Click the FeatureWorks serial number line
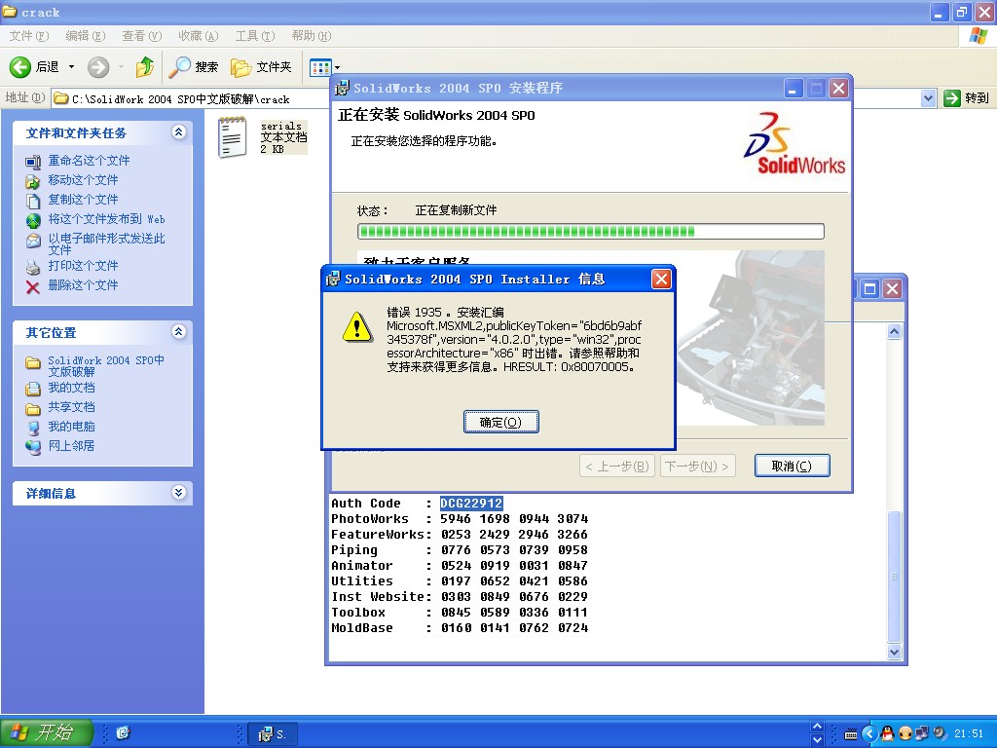 [x=460, y=535]
